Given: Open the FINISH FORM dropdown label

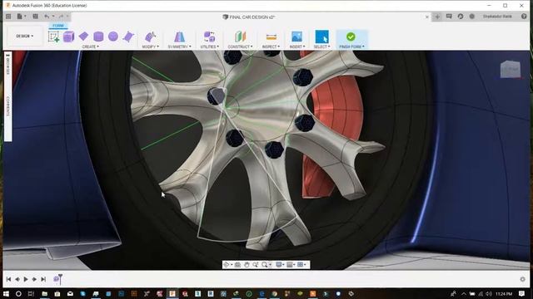Looking at the screenshot, I should click(x=351, y=47).
